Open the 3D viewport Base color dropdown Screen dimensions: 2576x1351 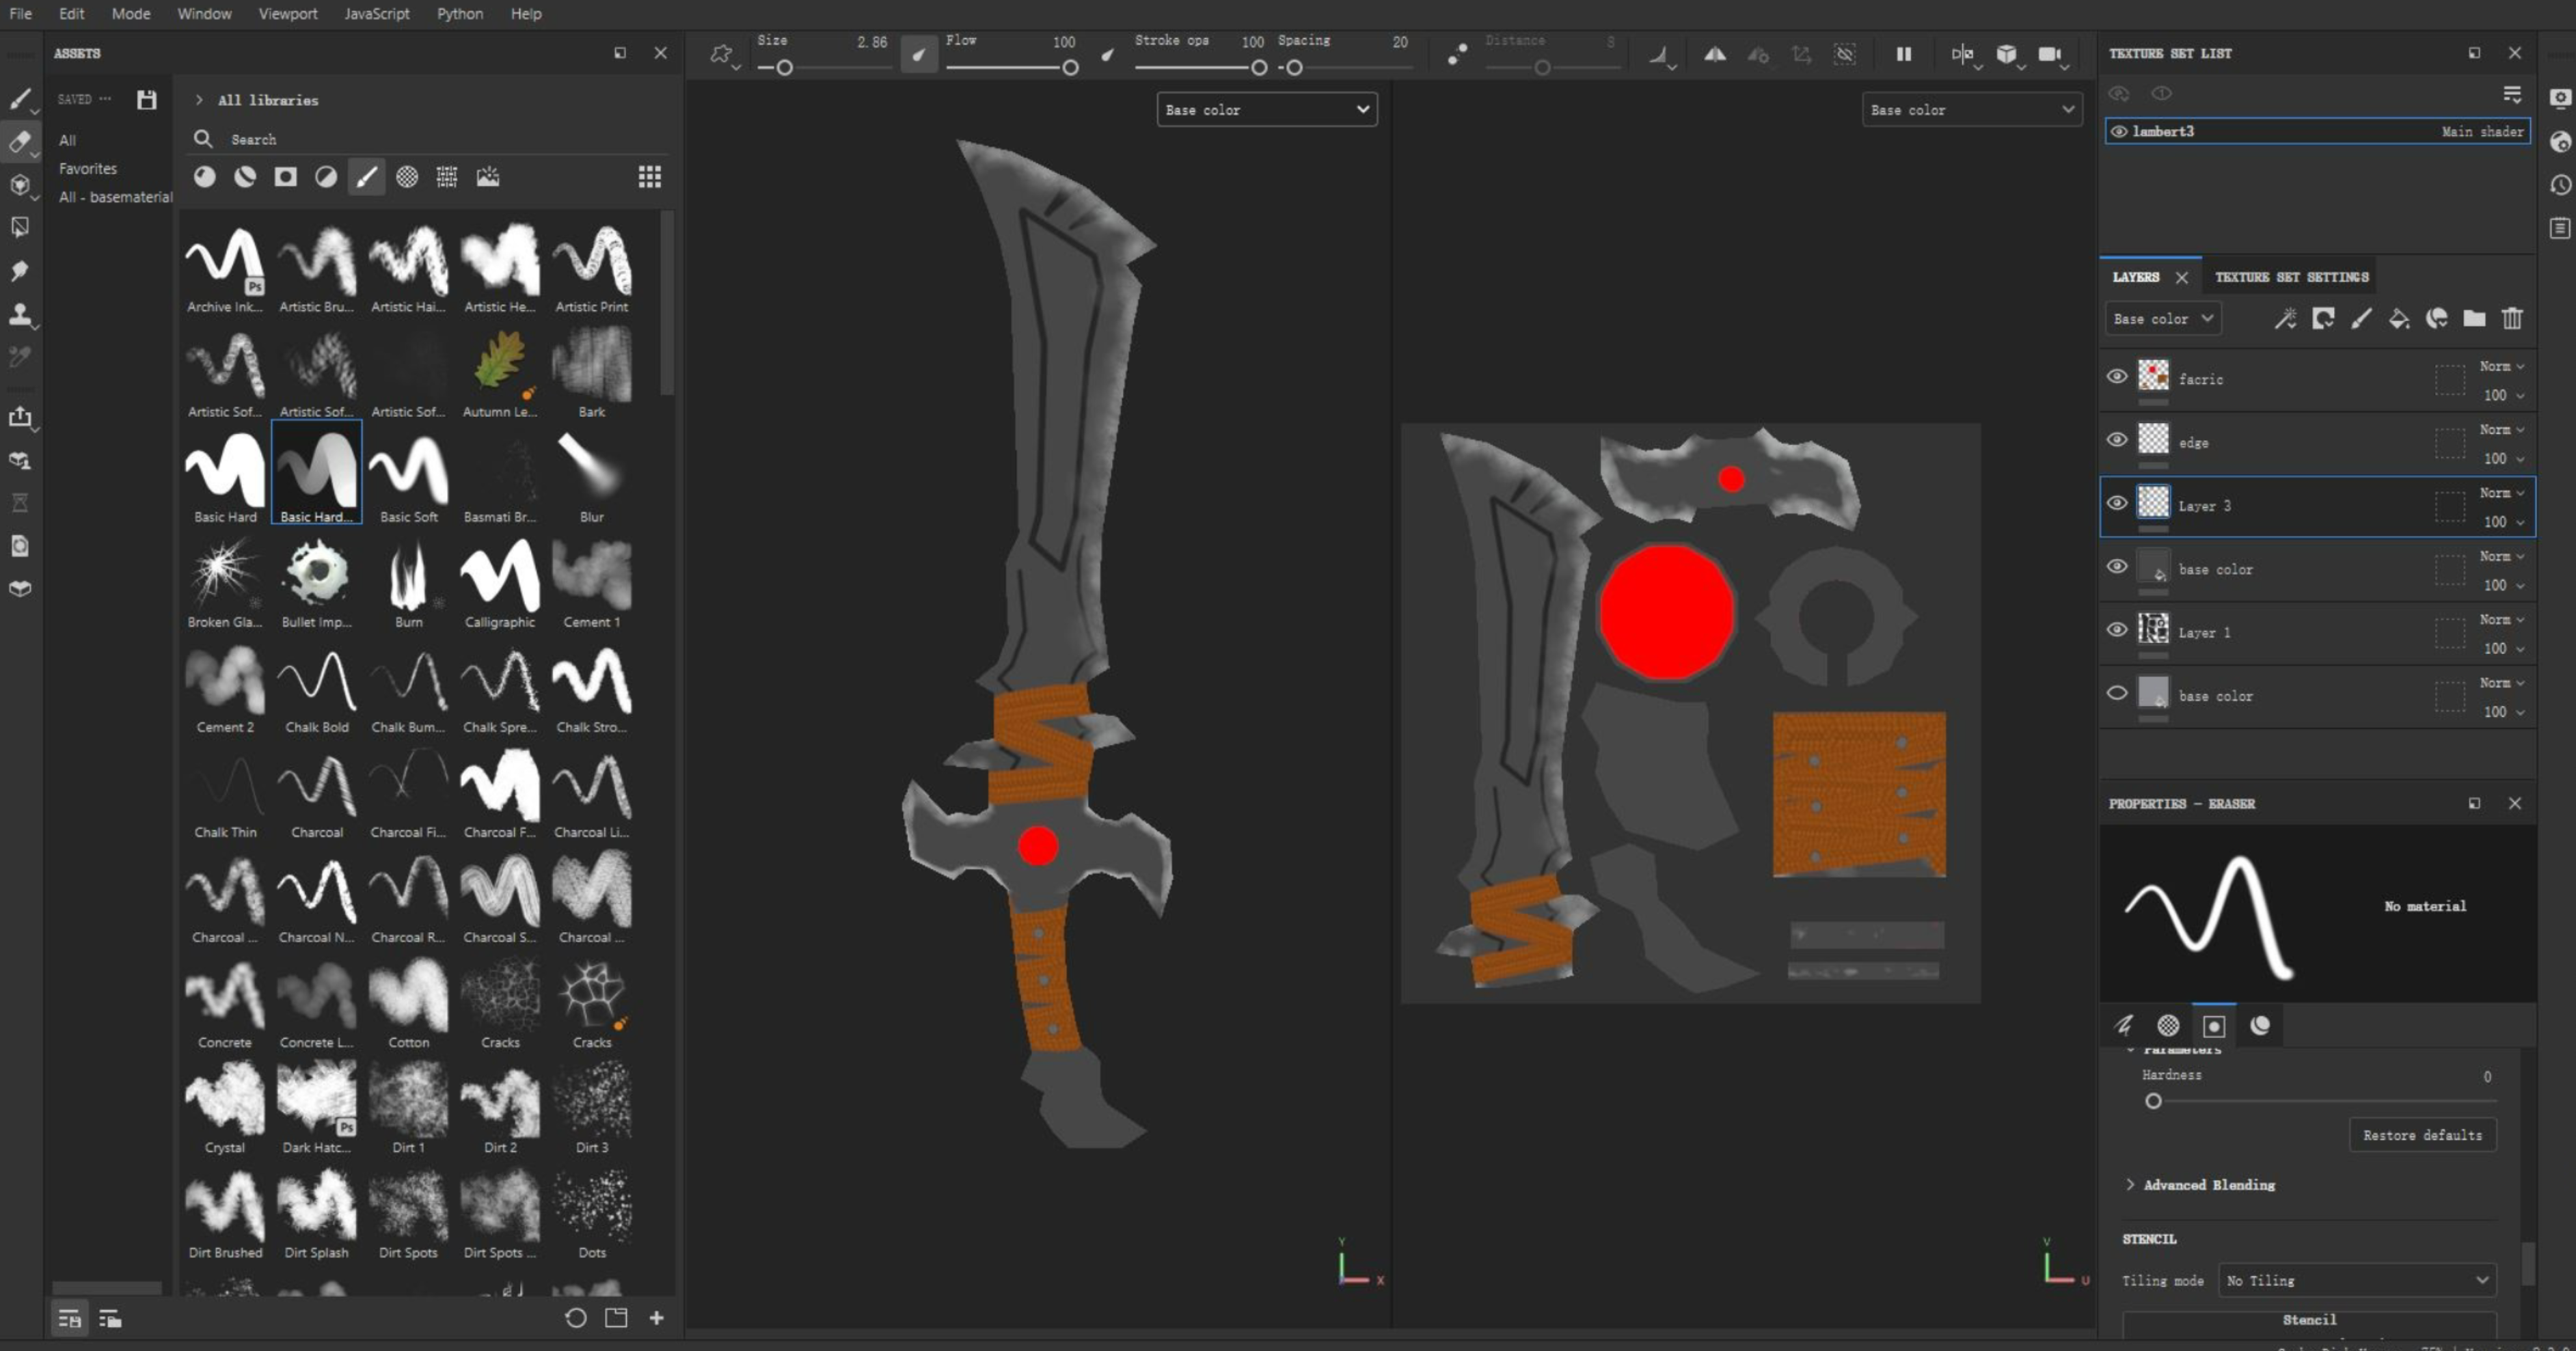pyautogui.click(x=1266, y=110)
